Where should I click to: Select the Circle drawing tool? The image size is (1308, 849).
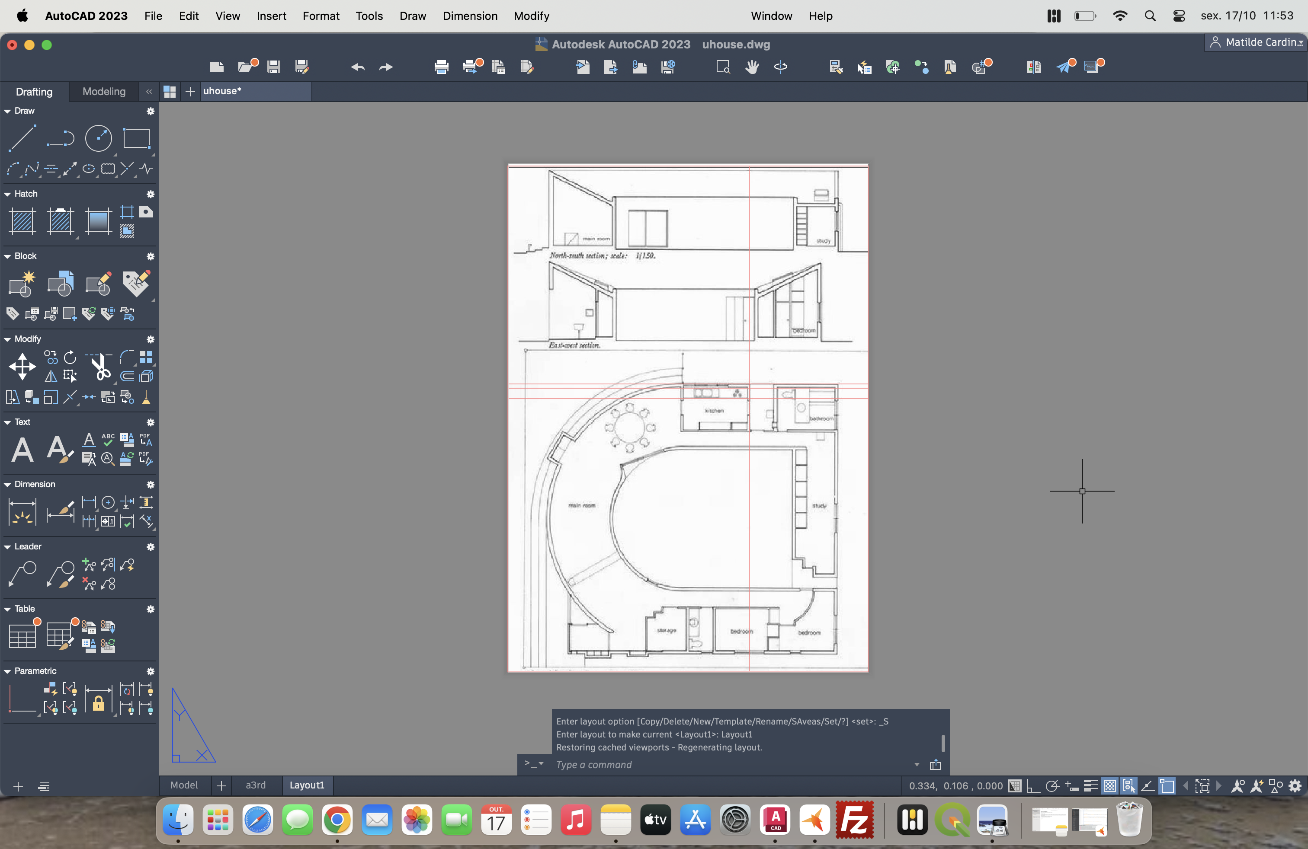tap(98, 138)
